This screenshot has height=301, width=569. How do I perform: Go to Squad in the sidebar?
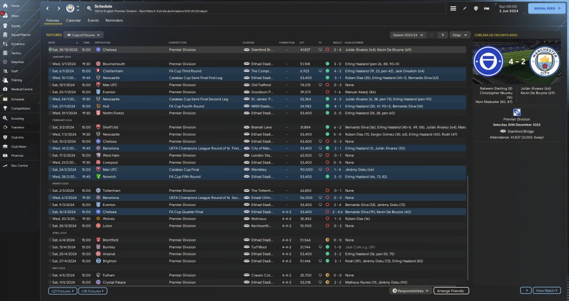tap(15, 26)
